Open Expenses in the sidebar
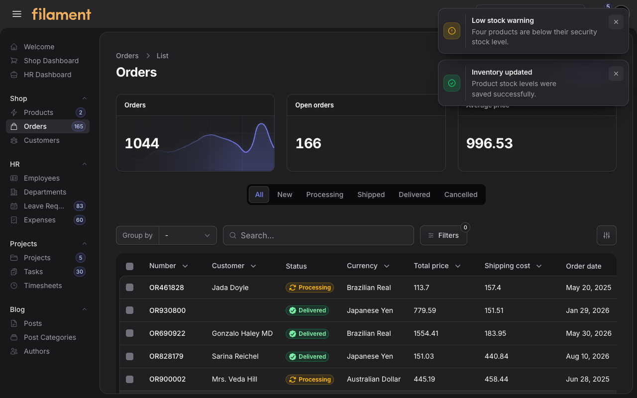The width and height of the screenshot is (637, 398). (x=48, y=220)
